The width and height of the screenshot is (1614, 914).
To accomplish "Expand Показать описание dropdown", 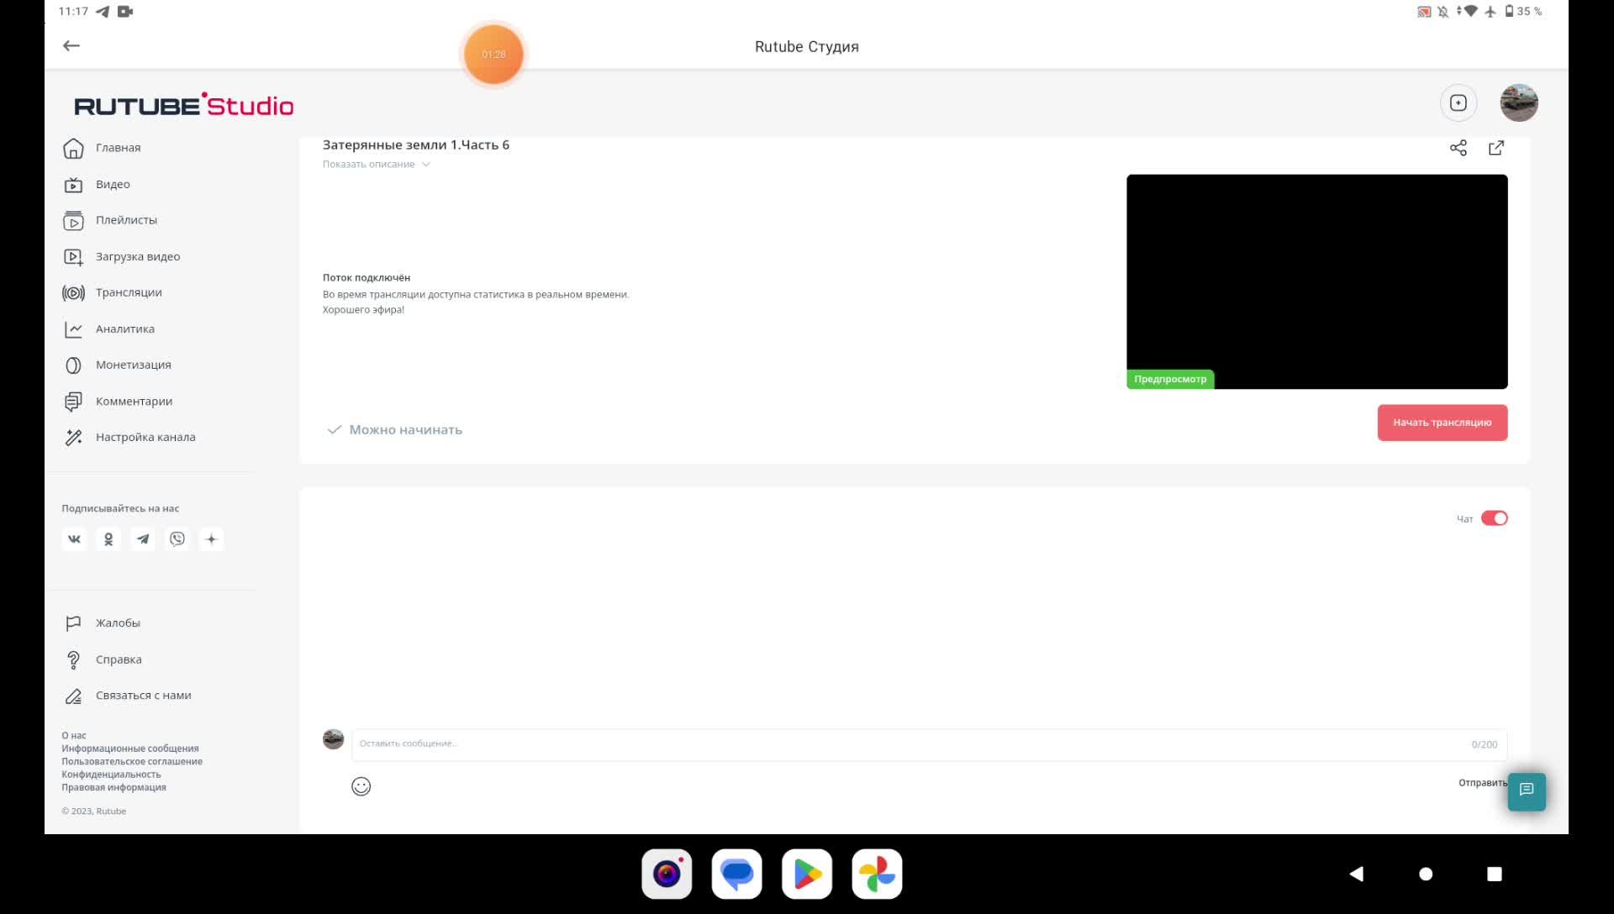I will 376,165.
